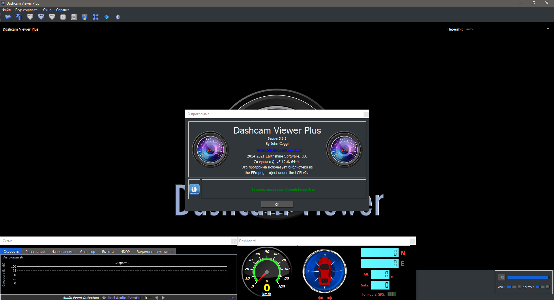Viewport: 554px width, 300px height.
Task: Click the E longitude readout field
Action: [379, 263]
